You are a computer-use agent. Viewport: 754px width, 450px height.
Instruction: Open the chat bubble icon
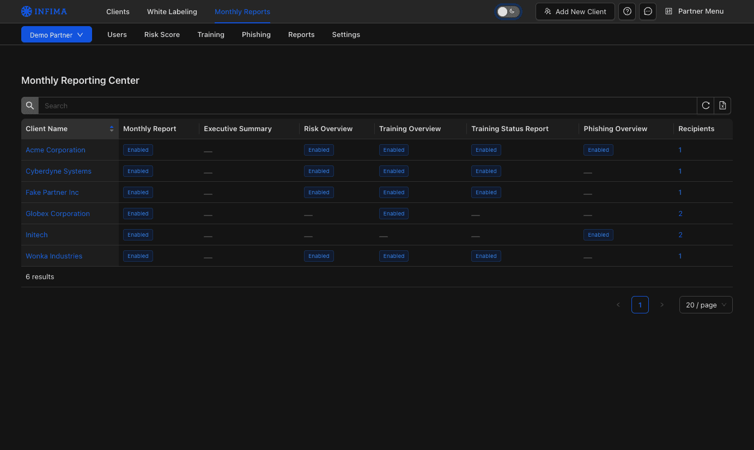[x=648, y=11]
